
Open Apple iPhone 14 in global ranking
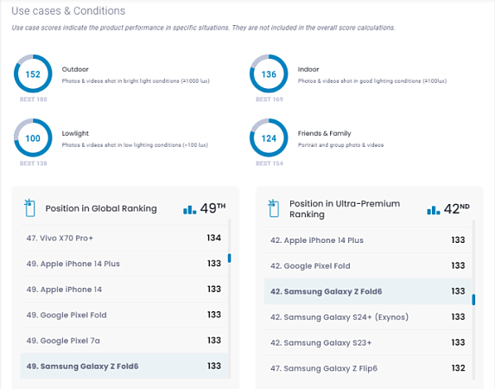[x=124, y=289]
